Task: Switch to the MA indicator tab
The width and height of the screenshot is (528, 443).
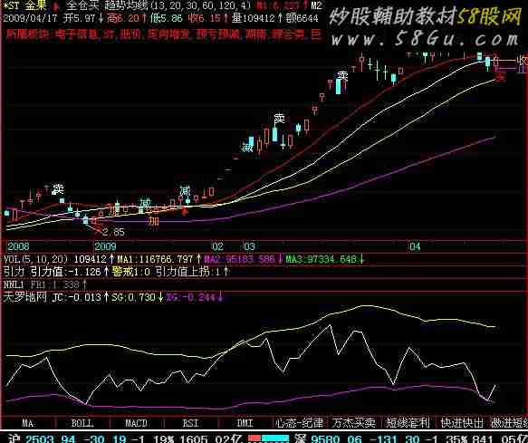Action: click(27, 423)
